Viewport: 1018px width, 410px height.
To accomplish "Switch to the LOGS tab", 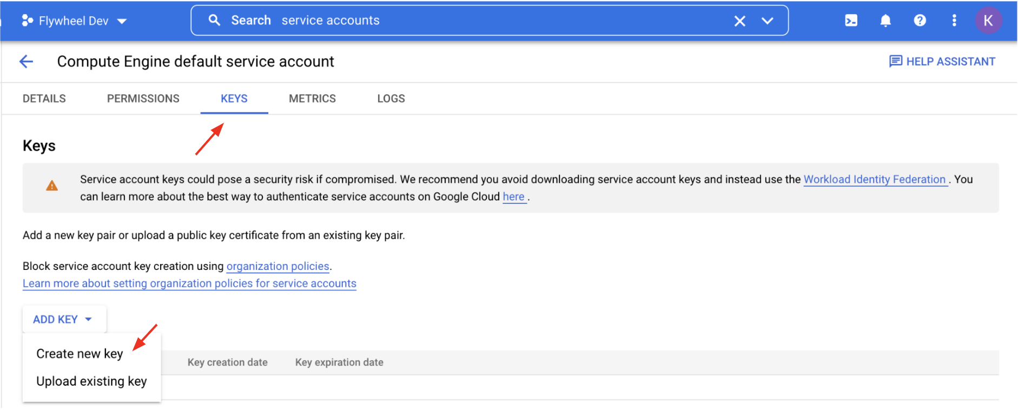I will 391,98.
